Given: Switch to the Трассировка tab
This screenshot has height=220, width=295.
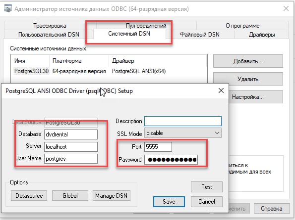Looking at the screenshot, I should (x=50, y=26).
